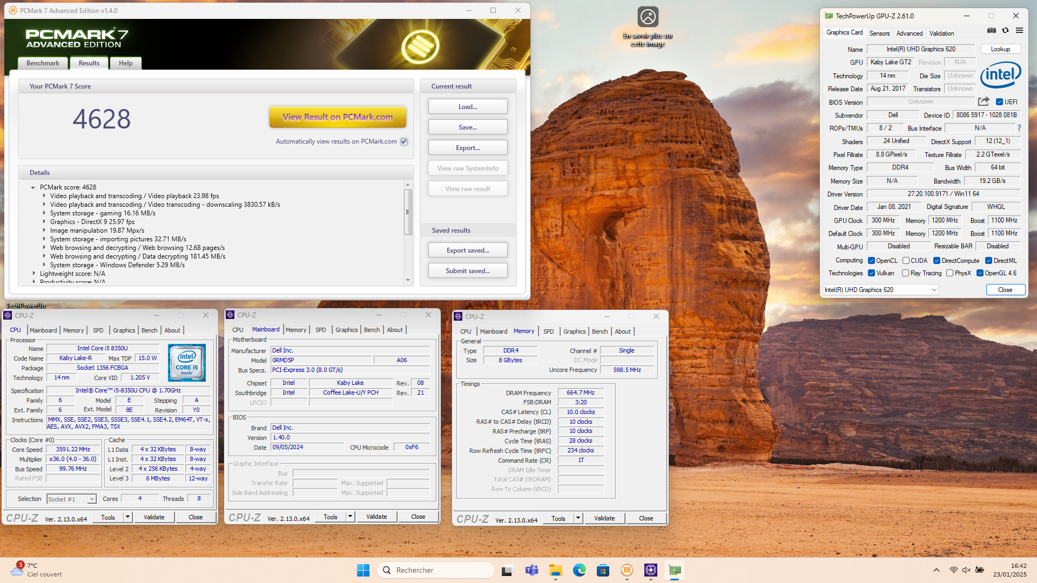This screenshot has height=583, width=1037.
Task: Click Rechercher taskbar search box
Action: tap(436, 570)
